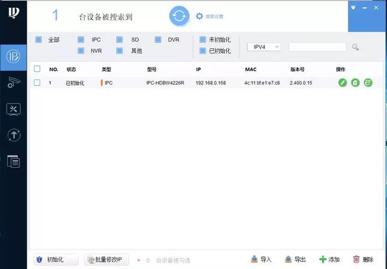387x269 pixels.
Task: Toggle the NVR filter checkbox
Action: coord(80,51)
